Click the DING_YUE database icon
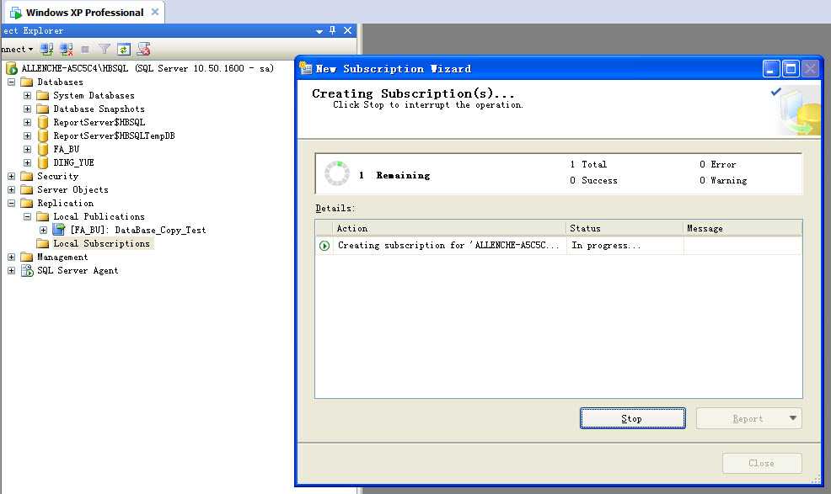 tap(43, 162)
